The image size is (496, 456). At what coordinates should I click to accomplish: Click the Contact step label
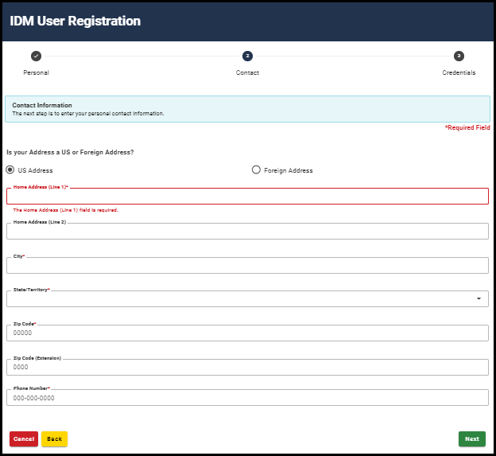click(x=247, y=72)
